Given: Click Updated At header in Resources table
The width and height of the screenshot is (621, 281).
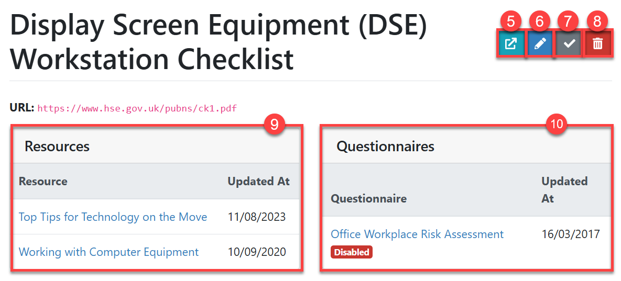Looking at the screenshot, I should pos(258,182).
